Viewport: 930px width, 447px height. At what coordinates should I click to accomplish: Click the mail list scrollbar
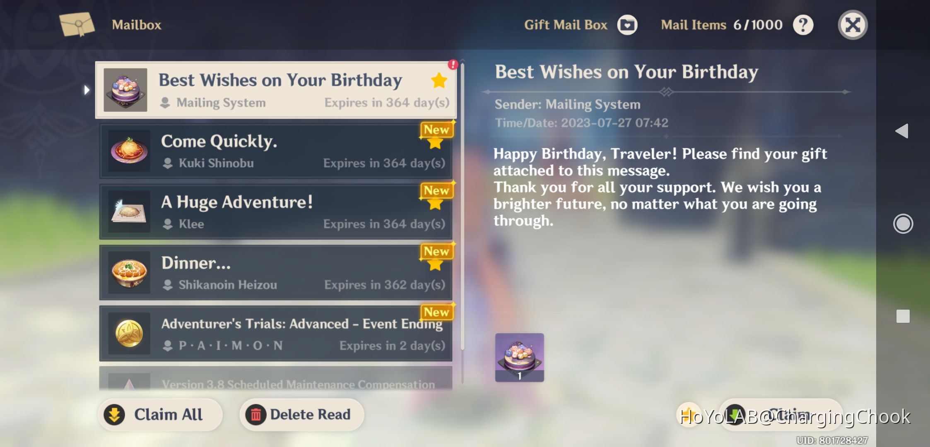coord(463,223)
